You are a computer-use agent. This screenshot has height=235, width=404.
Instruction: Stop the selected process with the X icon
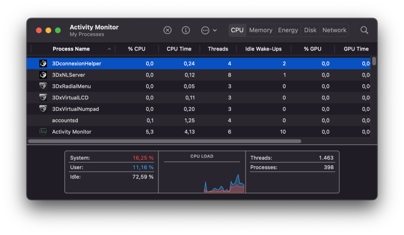pyautogui.click(x=168, y=30)
